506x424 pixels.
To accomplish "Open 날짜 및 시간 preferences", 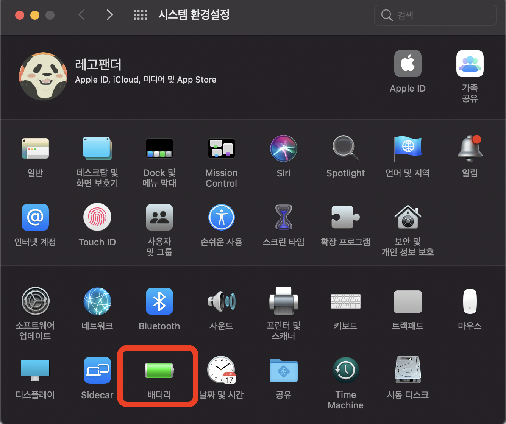I will pyautogui.click(x=222, y=370).
